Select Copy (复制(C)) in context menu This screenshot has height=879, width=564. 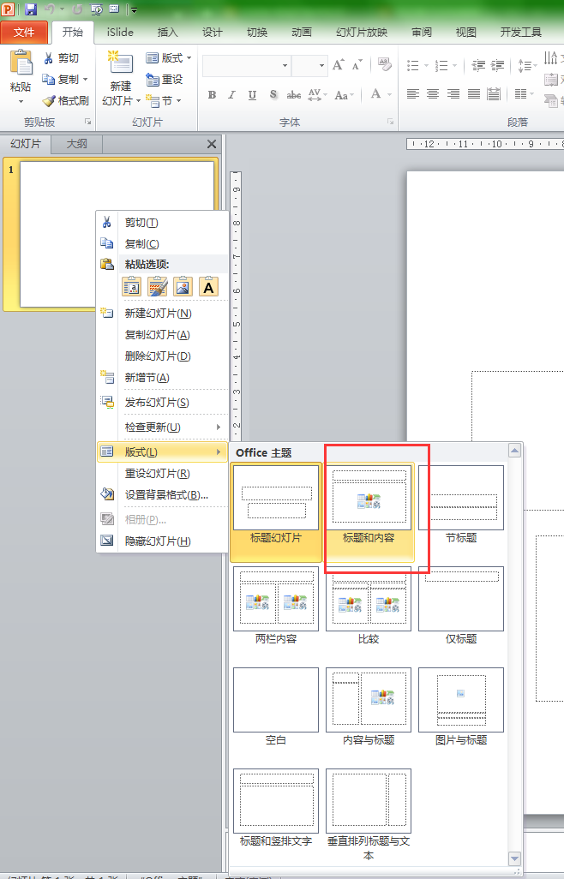pos(163,244)
